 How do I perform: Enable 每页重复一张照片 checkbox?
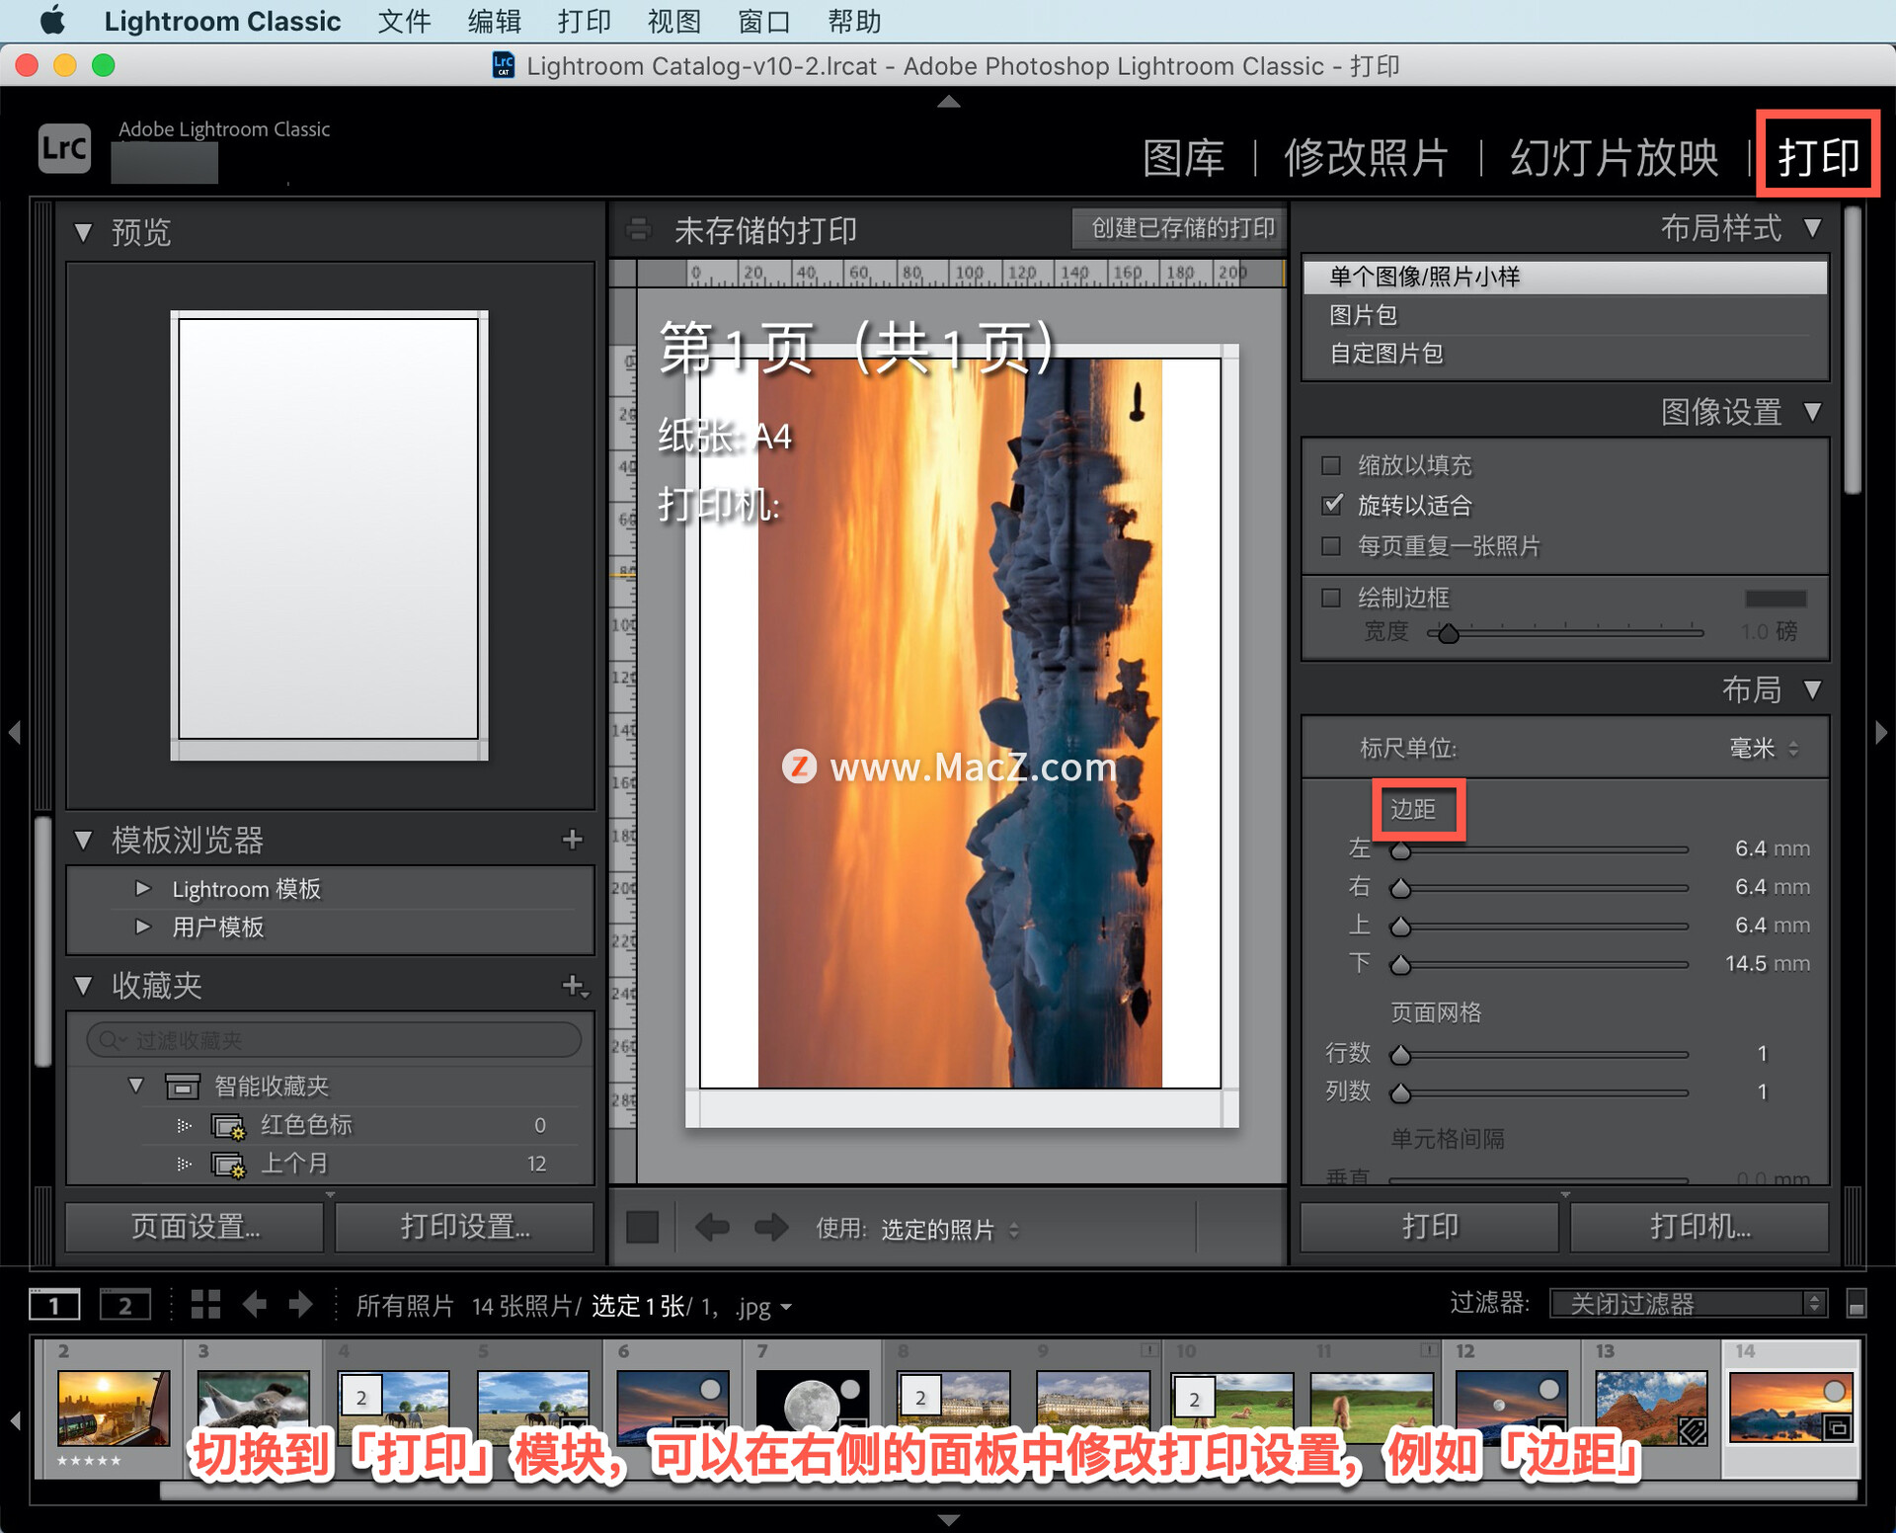[1331, 546]
